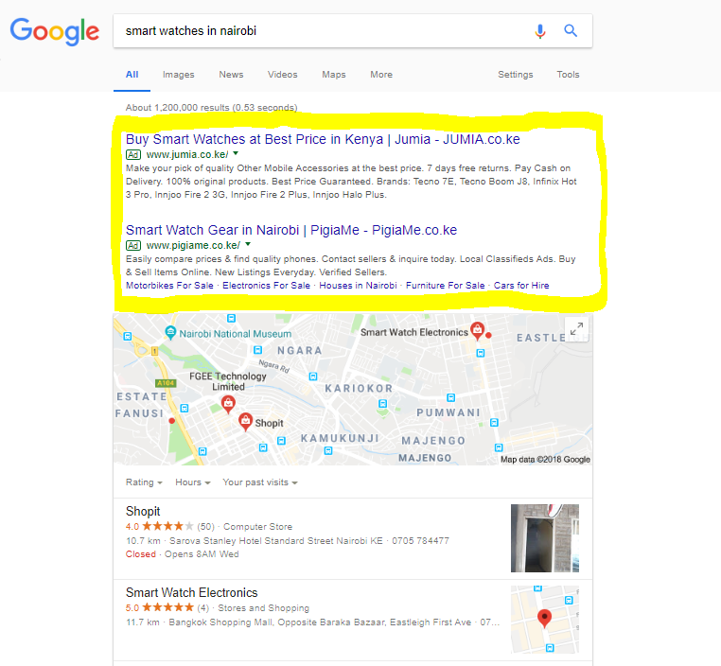The width and height of the screenshot is (721, 666).
Task: Select the Shopit pin on the map
Action: [246, 422]
